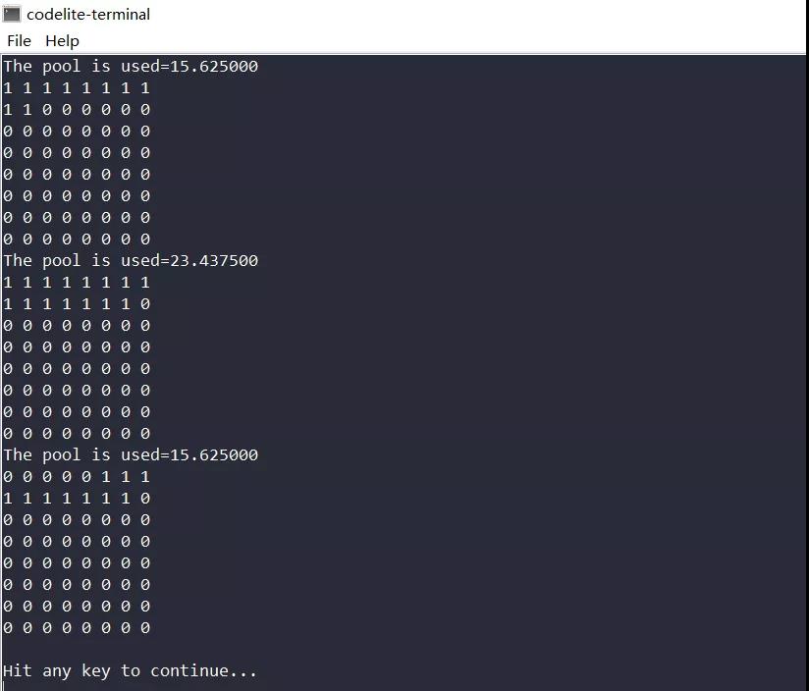Click the last row of zeros in output
Screen dimensions: 809x691
click(77, 627)
